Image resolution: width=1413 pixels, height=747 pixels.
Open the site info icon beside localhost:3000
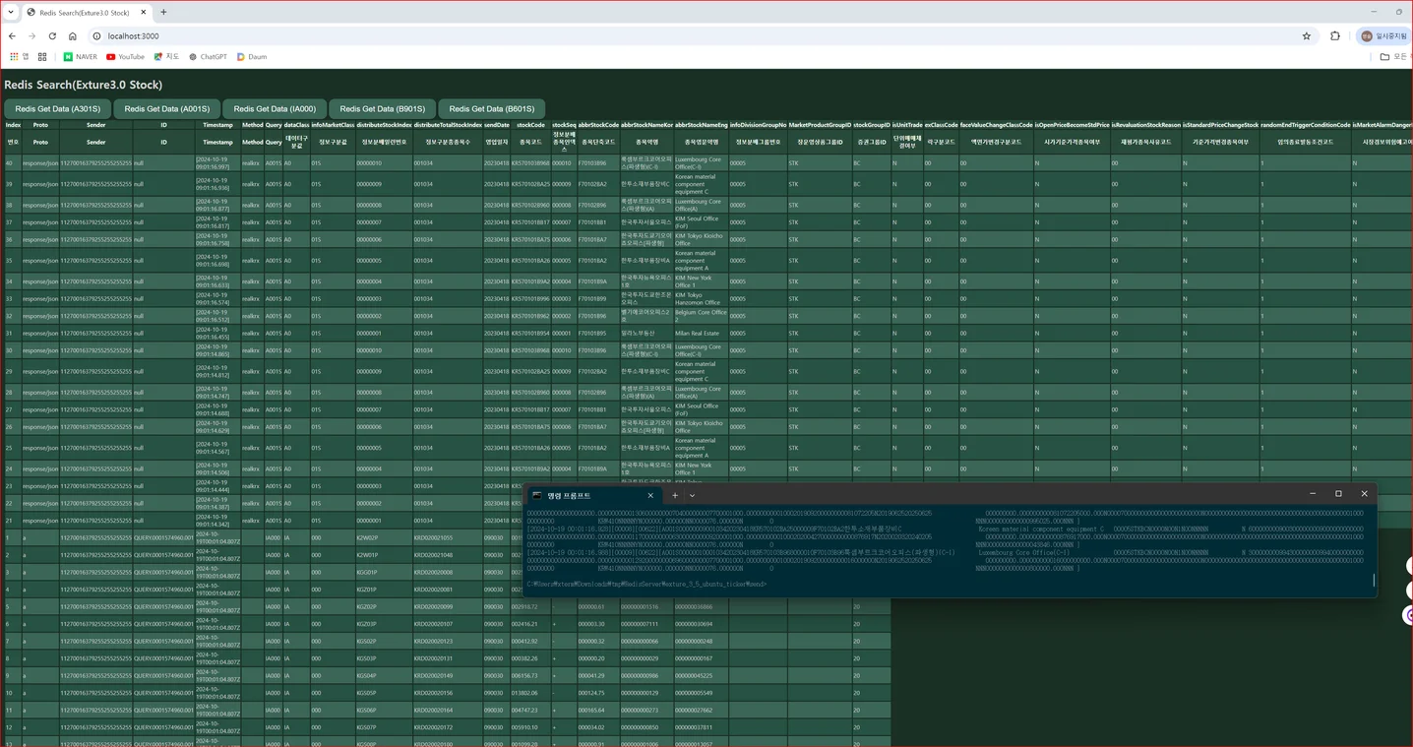(96, 36)
